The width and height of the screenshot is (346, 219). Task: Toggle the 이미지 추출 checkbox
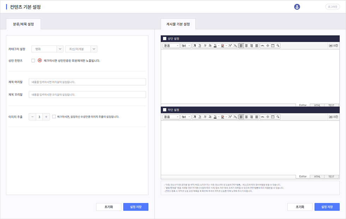pyautogui.click(x=54, y=117)
